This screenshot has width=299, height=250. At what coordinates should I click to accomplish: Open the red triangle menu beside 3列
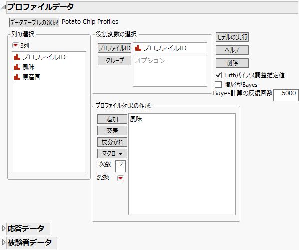pos(15,45)
